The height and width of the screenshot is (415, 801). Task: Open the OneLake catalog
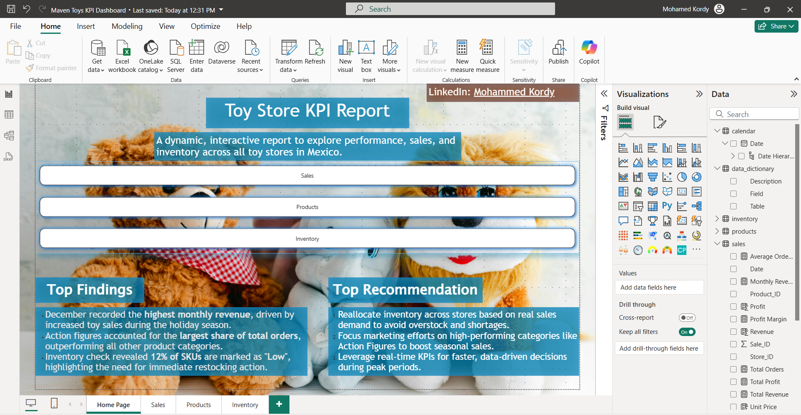[151, 56]
